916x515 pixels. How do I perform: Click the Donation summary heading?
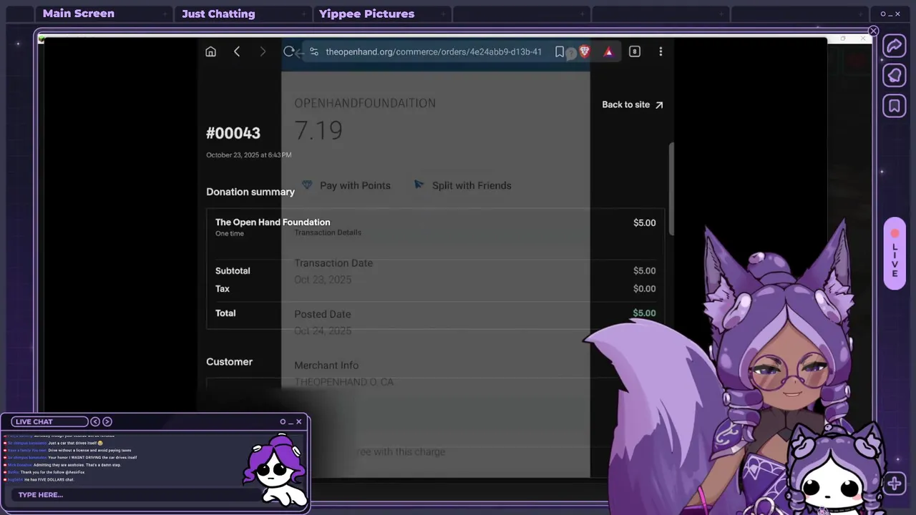coord(250,192)
